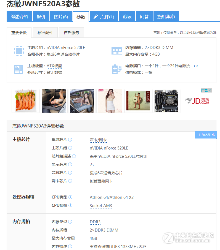Open the 攒机集市 tab
220x250 pixels.
pos(166,17)
